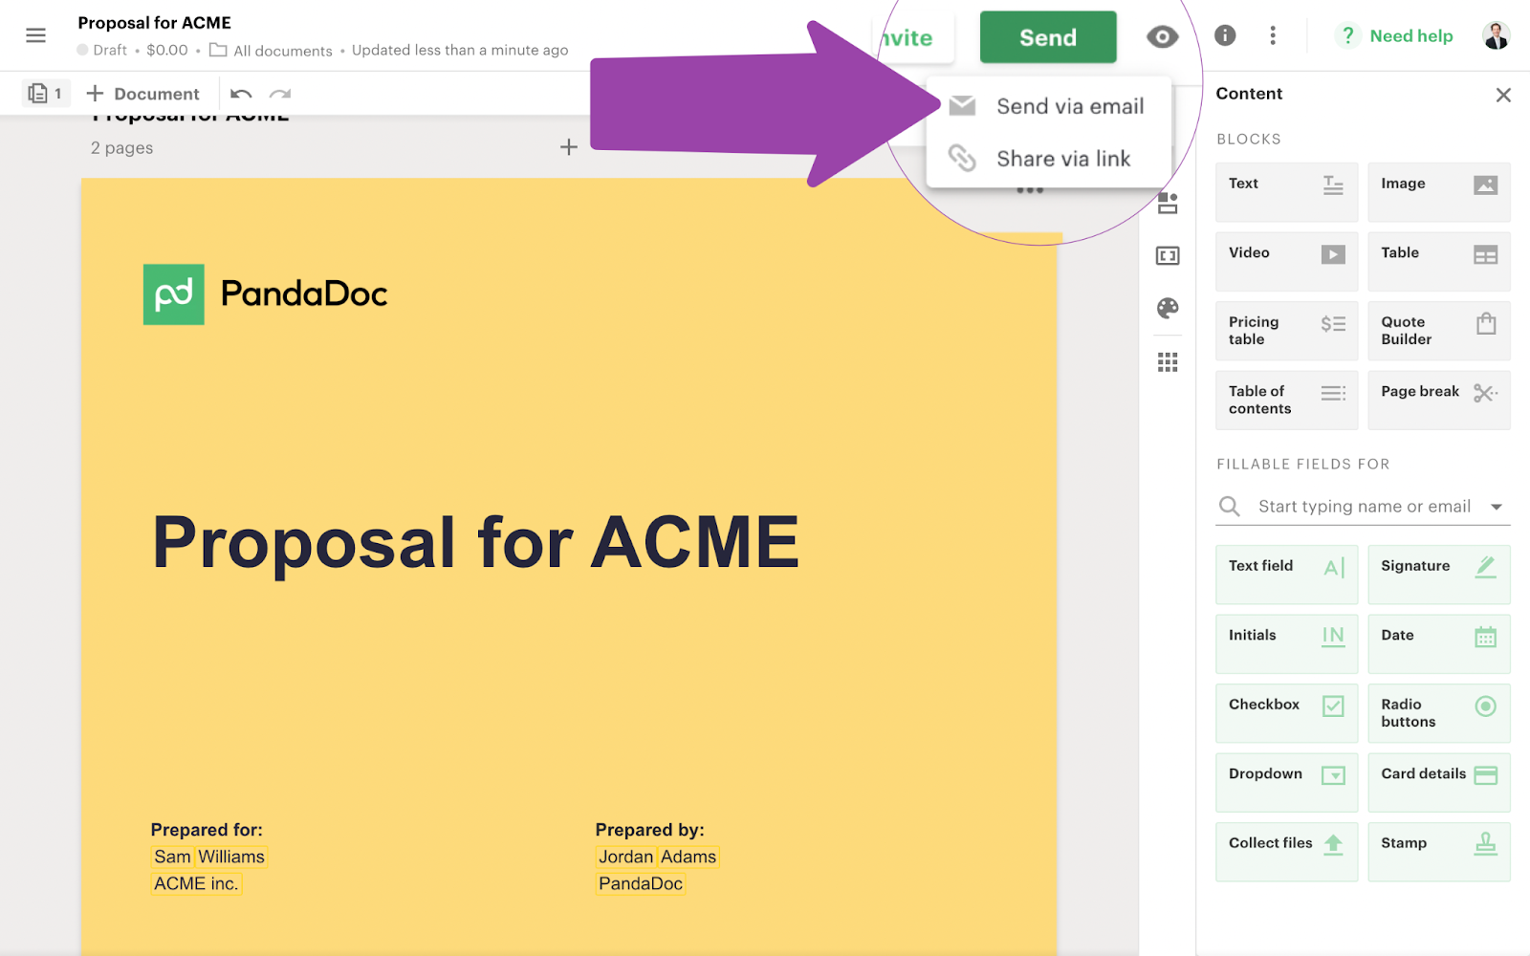The width and height of the screenshot is (1530, 956).
Task: Add a Pricing table block
Action: (x=1287, y=331)
